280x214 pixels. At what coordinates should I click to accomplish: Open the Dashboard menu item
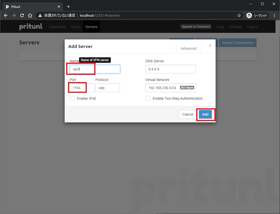(57, 27)
